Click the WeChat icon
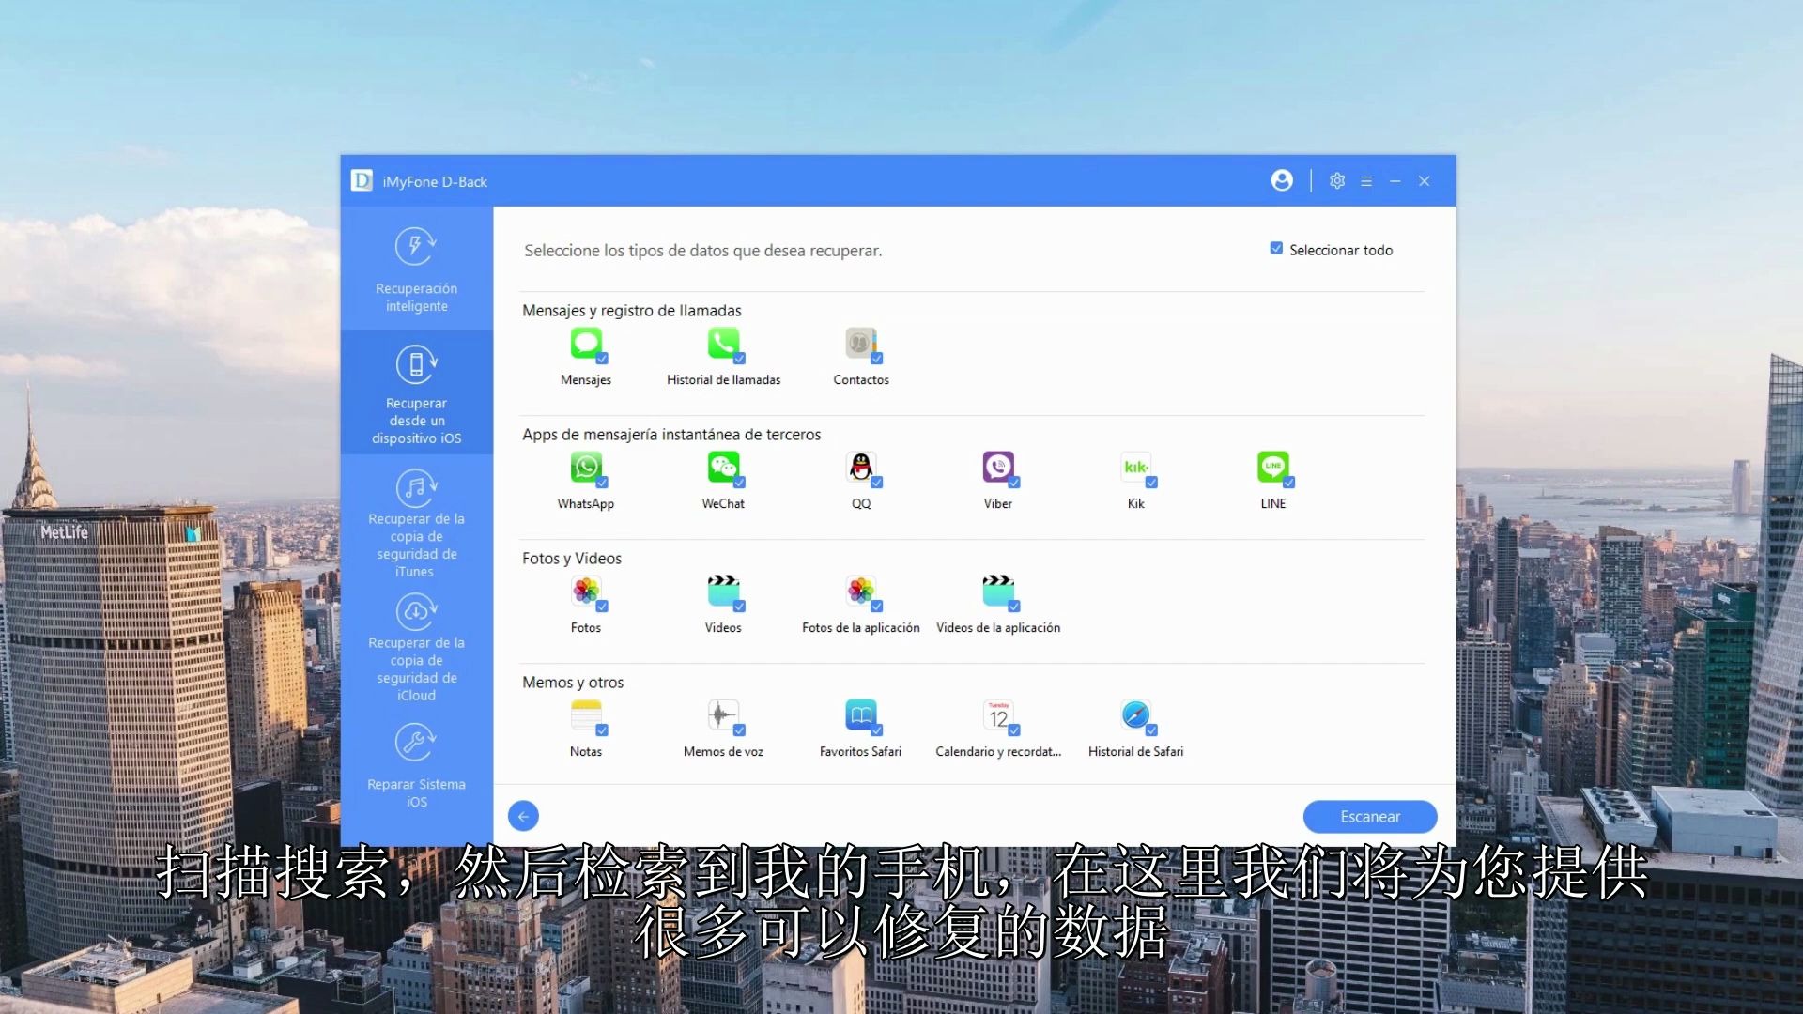 (x=723, y=468)
